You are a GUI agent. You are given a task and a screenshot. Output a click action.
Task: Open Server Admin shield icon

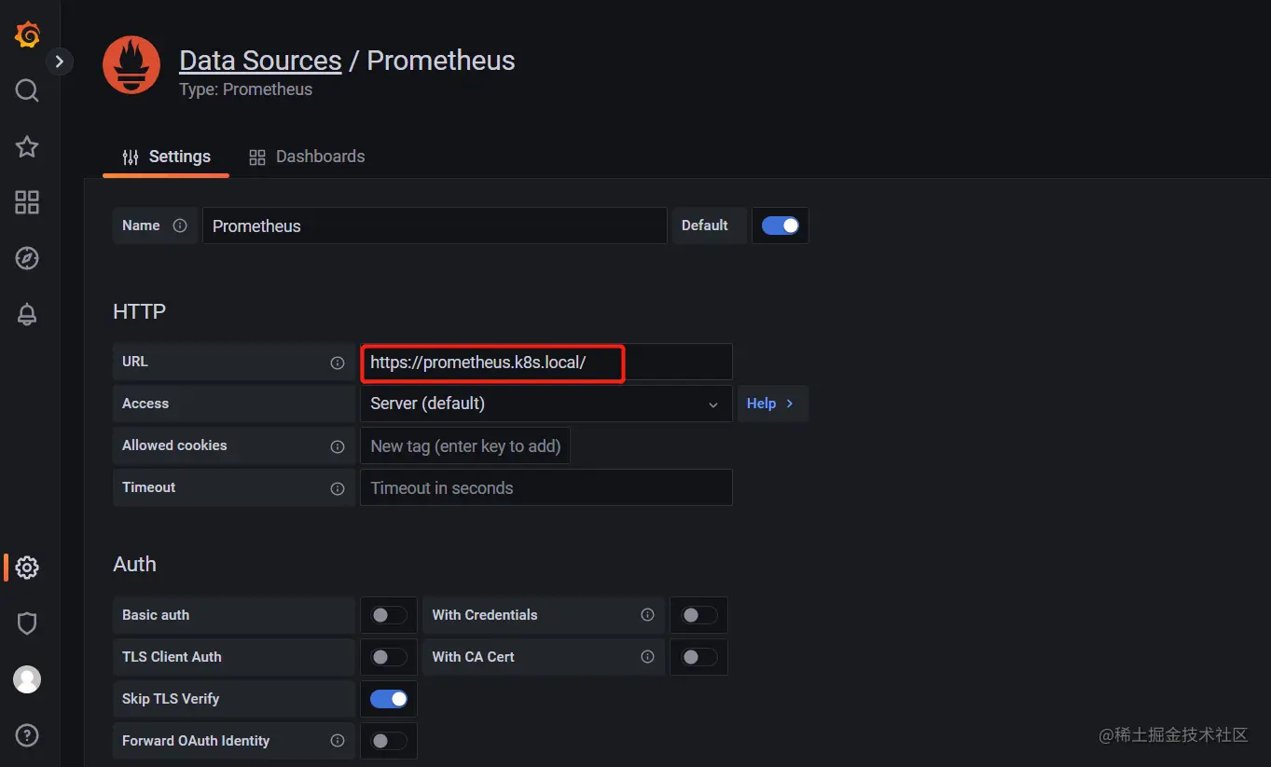pos(27,623)
